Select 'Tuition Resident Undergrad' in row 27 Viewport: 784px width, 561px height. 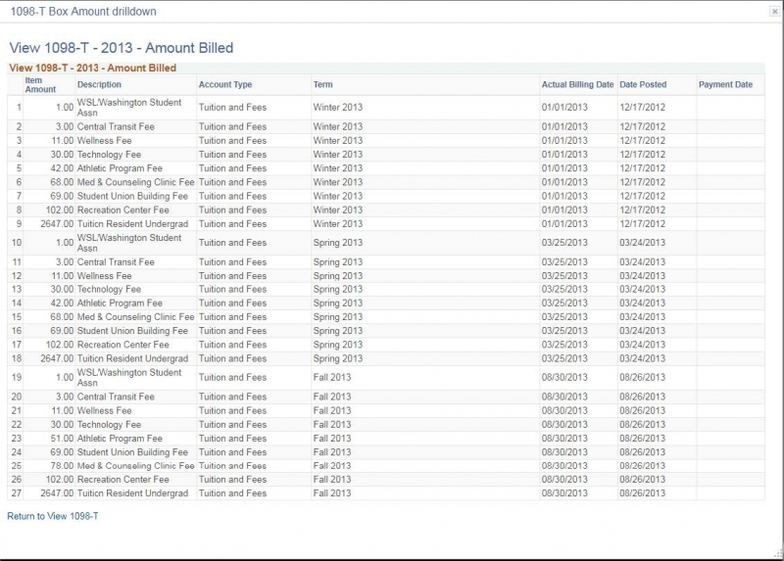point(132,493)
